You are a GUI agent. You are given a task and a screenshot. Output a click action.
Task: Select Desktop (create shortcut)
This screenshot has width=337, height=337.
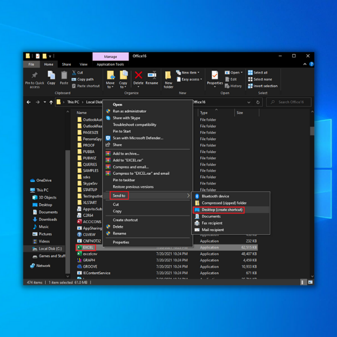[231, 210]
